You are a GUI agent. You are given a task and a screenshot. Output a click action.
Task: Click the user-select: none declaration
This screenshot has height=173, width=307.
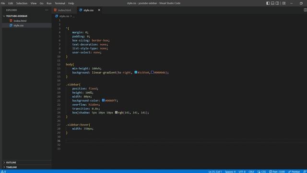click(87, 52)
